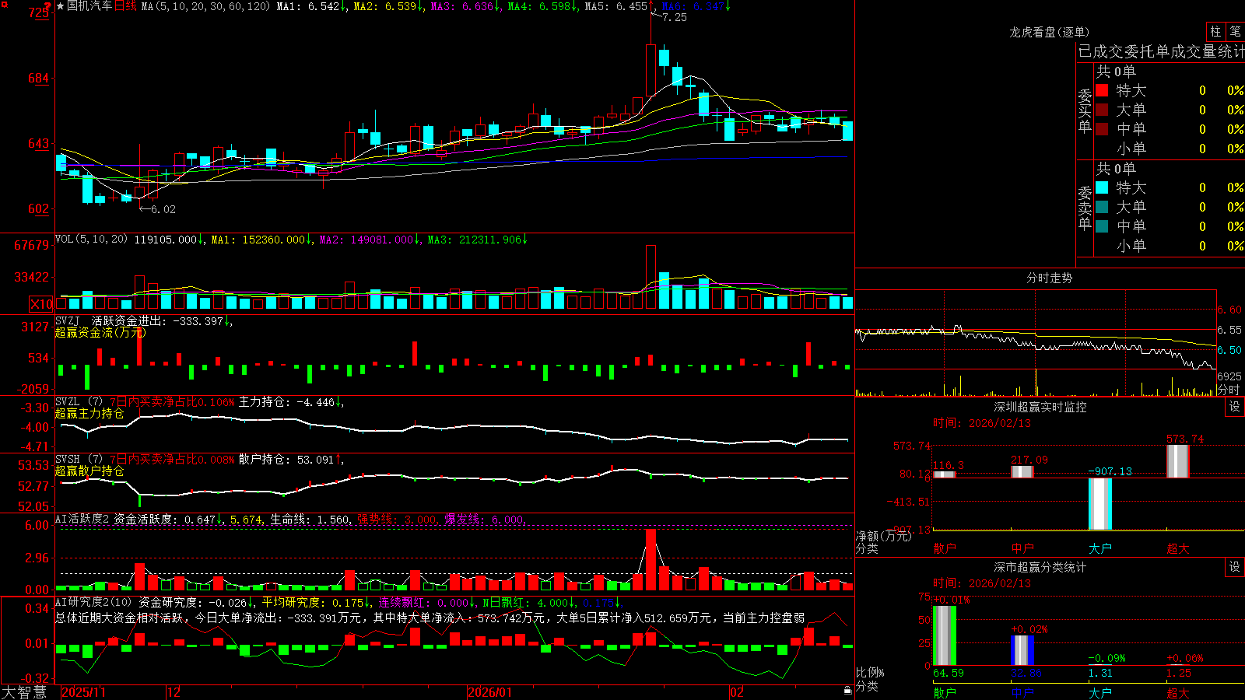Toggle the favorite star beside 国机汽车
Viewport: 1245px width, 700px height.
[x=61, y=6]
